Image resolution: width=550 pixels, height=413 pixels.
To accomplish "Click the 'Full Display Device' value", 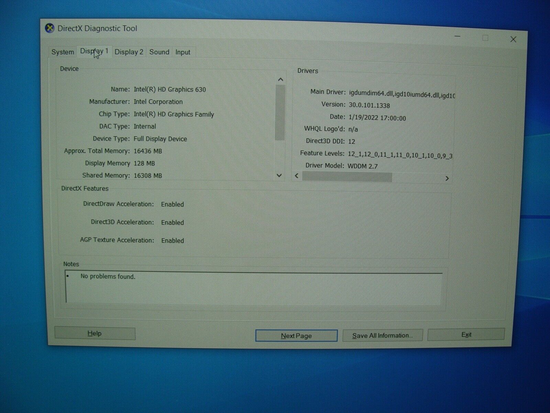I will pos(160,139).
